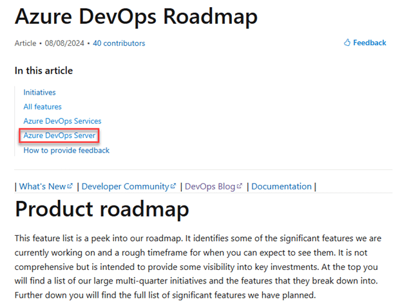Open the What's New text link
402x308 pixels.
42,187
